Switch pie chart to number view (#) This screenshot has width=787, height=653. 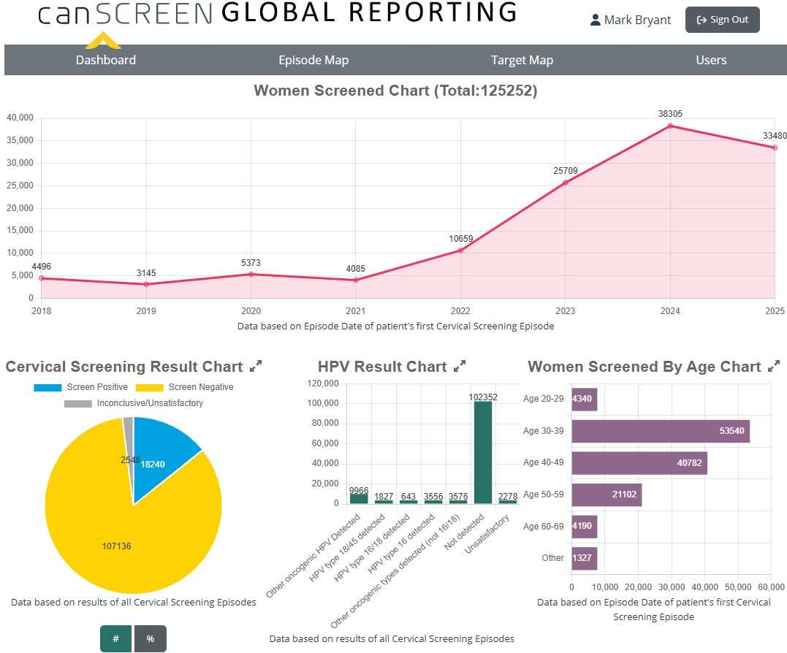tap(116, 638)
